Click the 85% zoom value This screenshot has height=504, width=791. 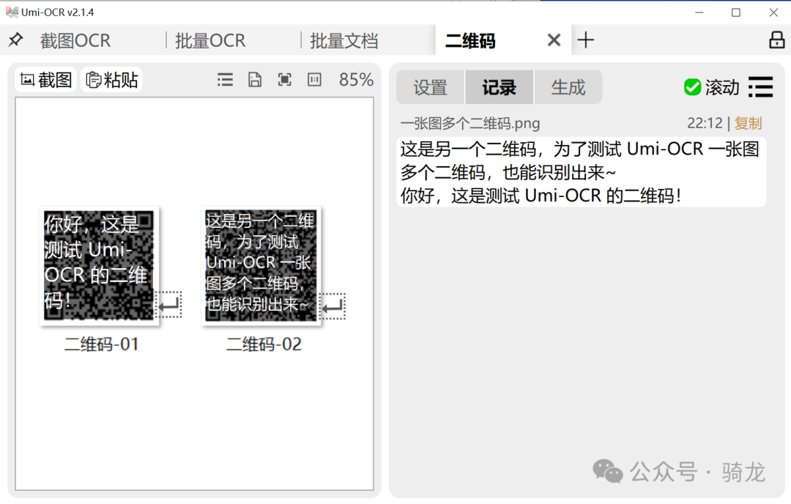[x=356, y=80]
